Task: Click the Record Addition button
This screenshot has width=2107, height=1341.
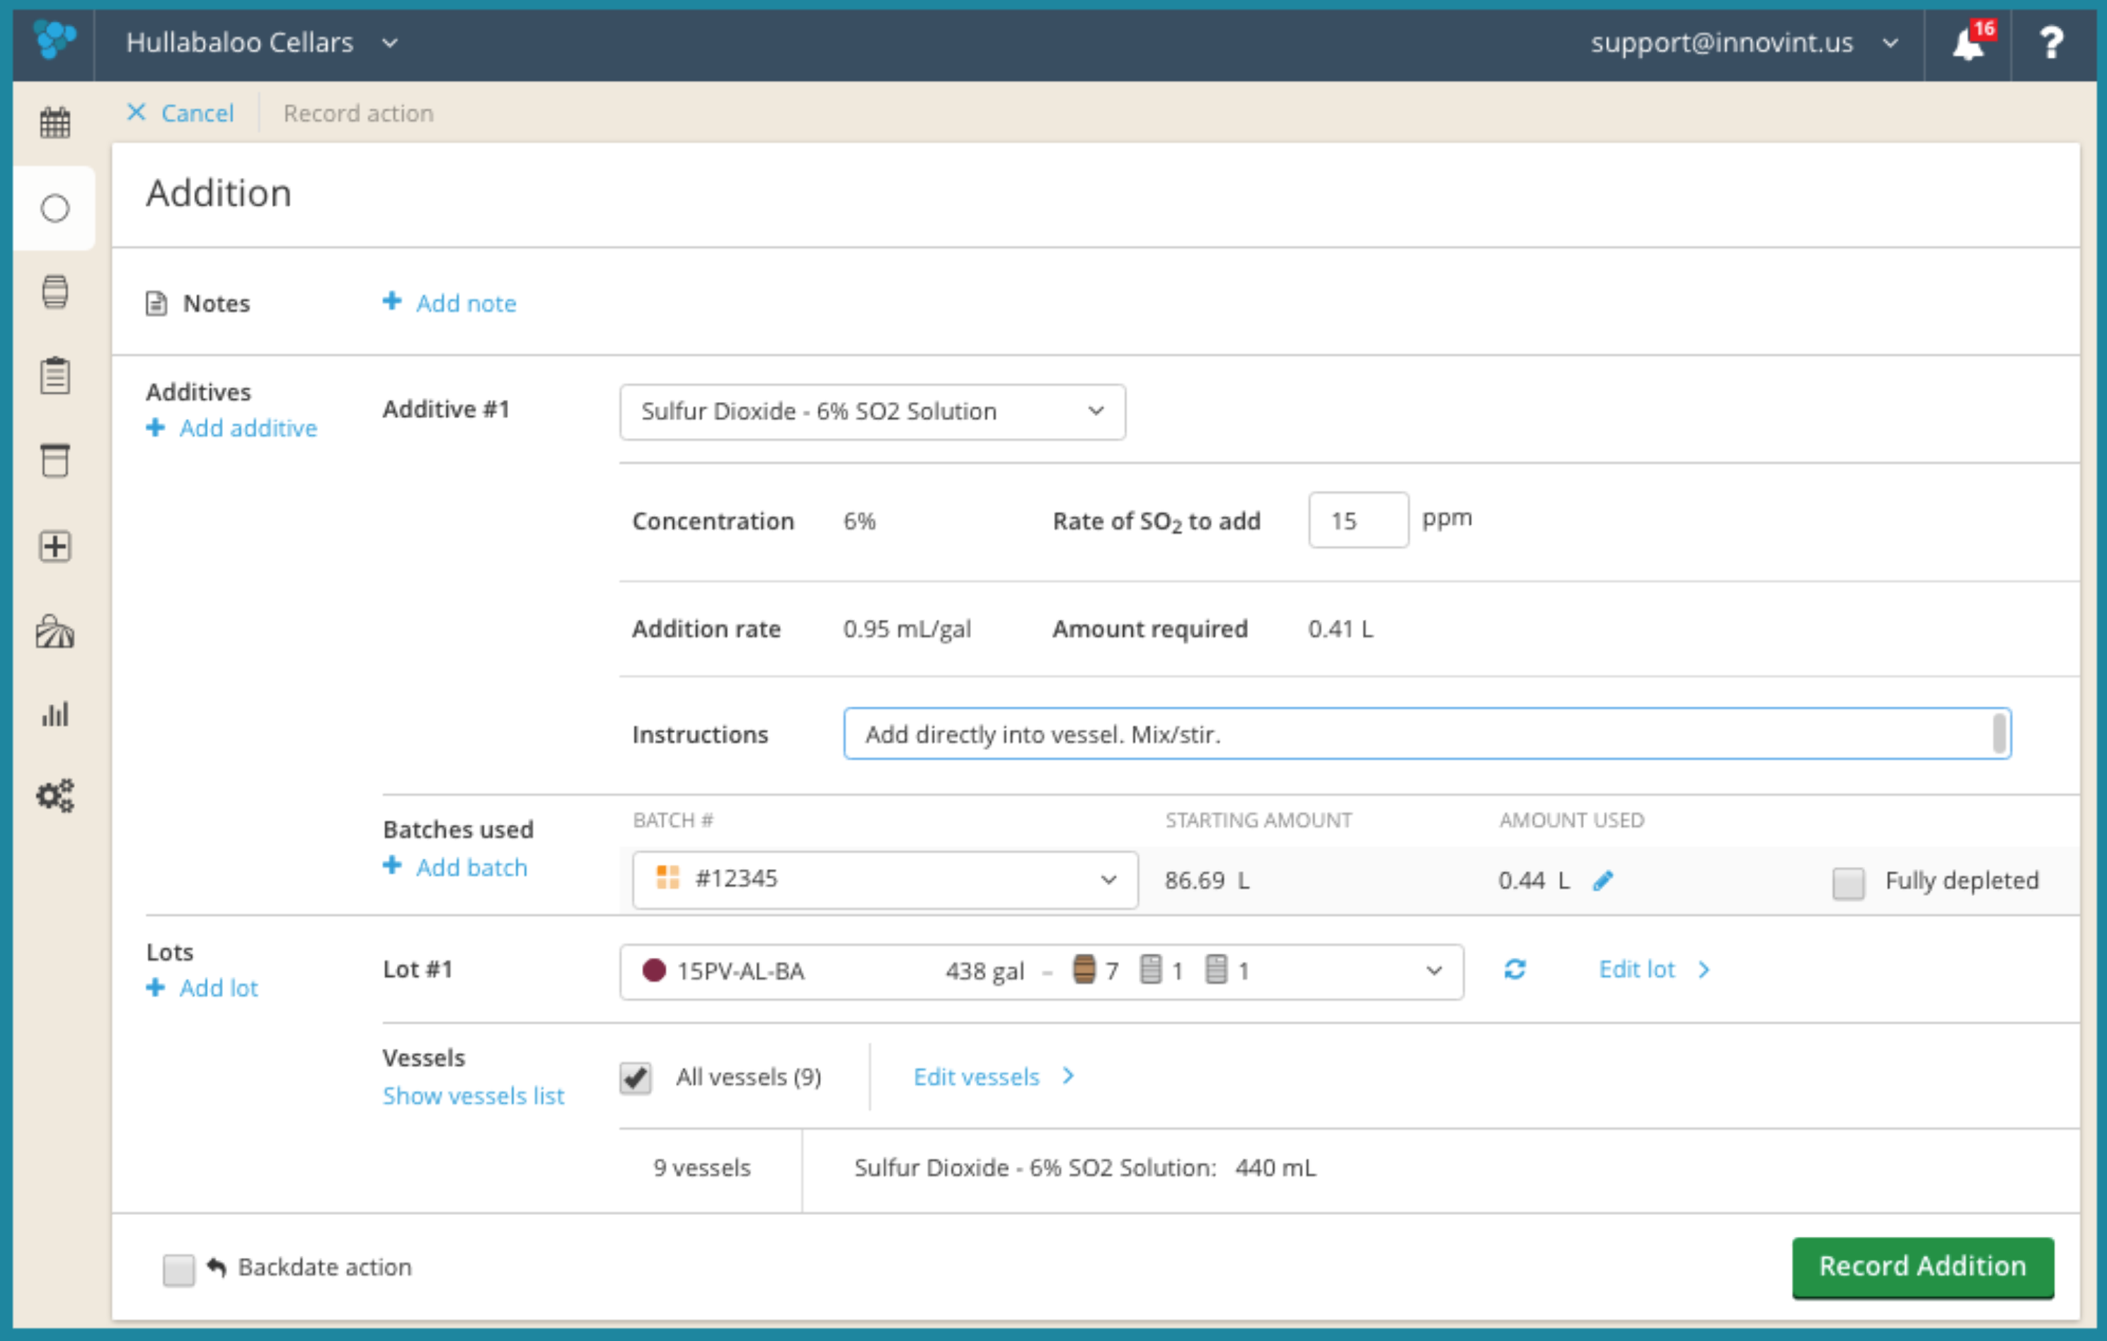Action: coord(1922,1267)
